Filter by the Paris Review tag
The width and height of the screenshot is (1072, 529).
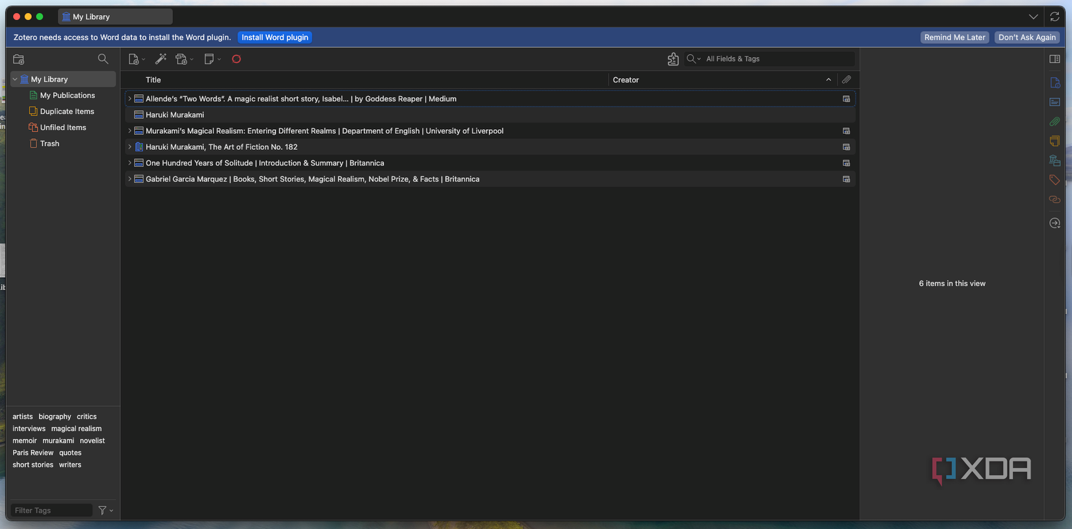32,453
